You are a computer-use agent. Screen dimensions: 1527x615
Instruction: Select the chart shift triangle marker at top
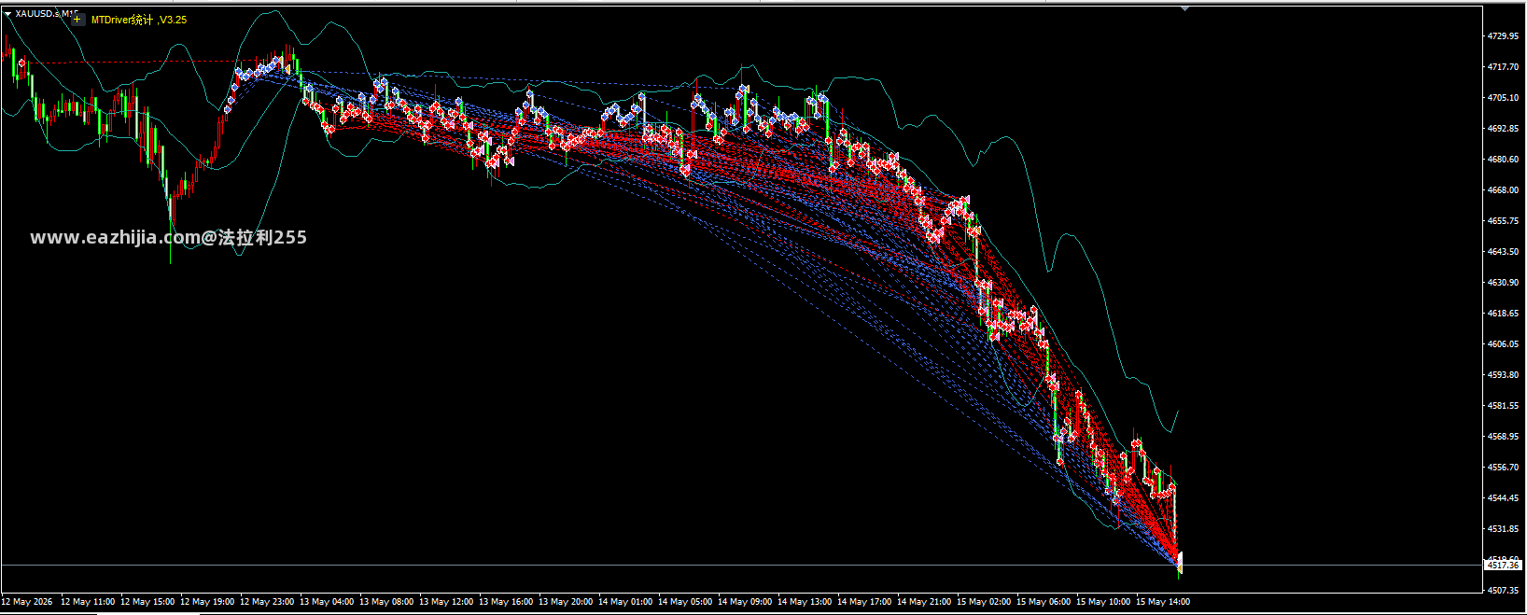[x=1184, y=8]
